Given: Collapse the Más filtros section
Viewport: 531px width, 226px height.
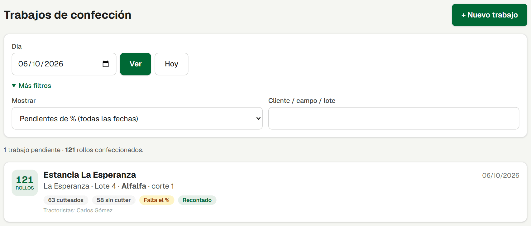Looking at the screenshot, I should 31,86.
